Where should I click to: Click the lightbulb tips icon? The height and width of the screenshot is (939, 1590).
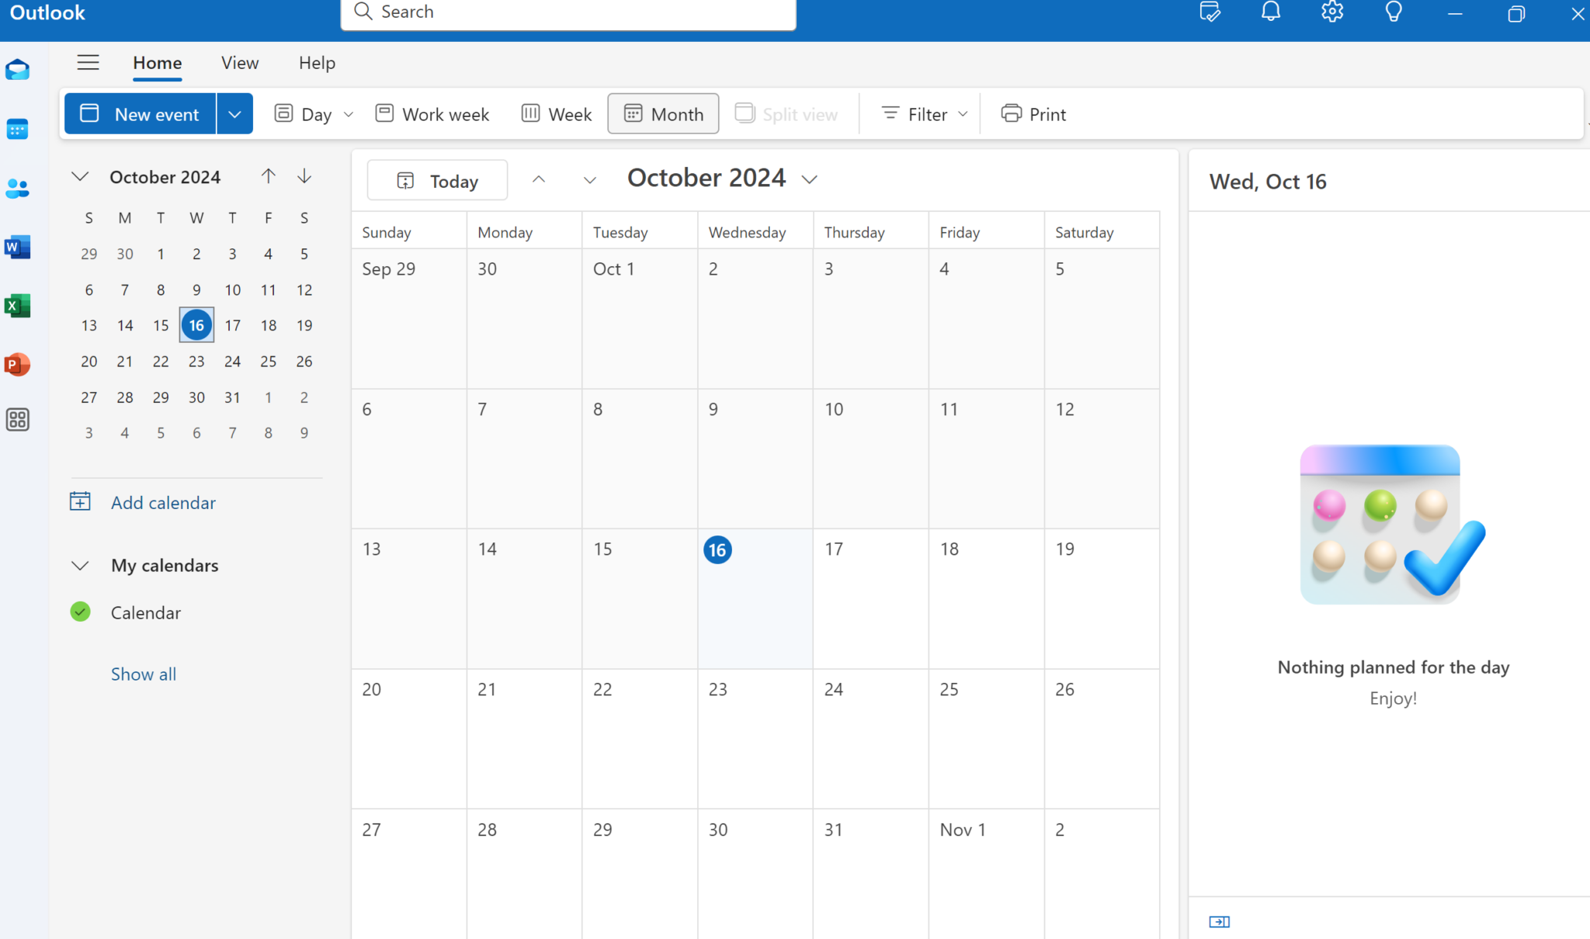tap(1394, 12)
